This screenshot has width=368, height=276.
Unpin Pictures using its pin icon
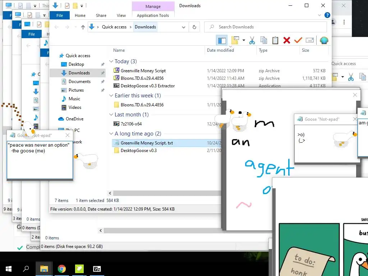[x=102, y=90]
